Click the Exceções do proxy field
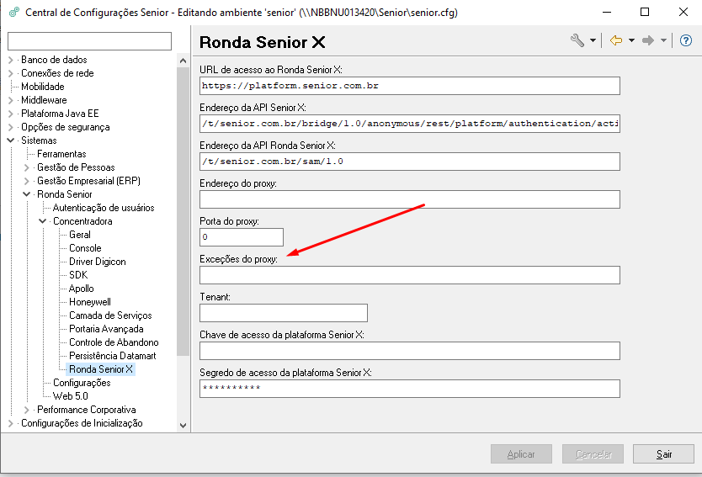 tap(410, 275)
